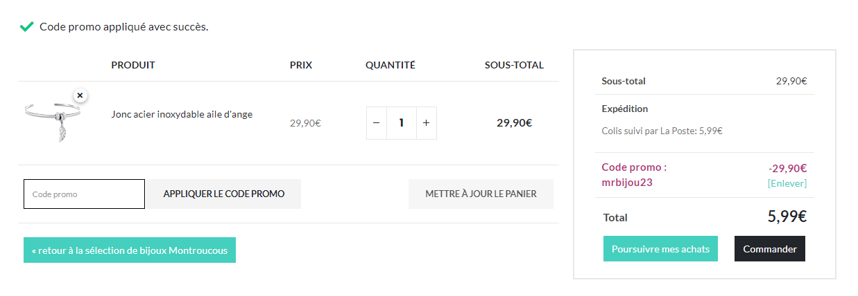This screenshot has width=858, height=296.
Task: Click the Produit column header
Action: (x=133, y=65)
